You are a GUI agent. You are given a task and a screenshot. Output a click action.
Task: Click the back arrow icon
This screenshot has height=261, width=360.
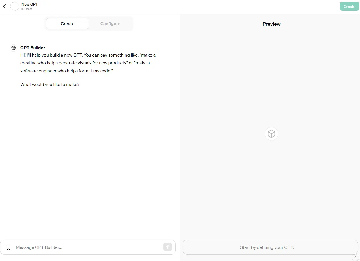pyautogui.click(x=5, y=6)
